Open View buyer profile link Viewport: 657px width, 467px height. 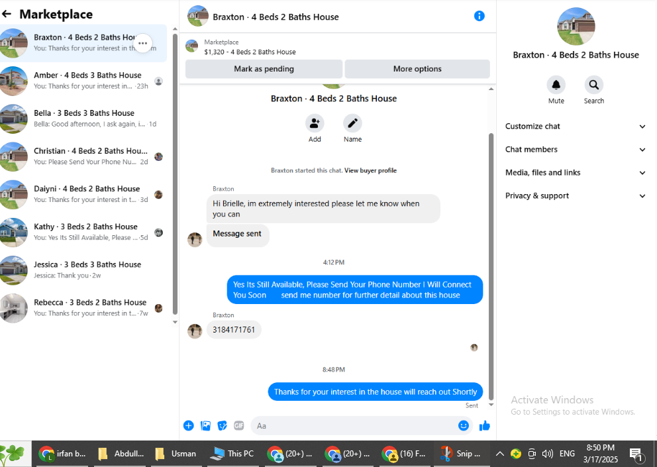tap(370, 170)
